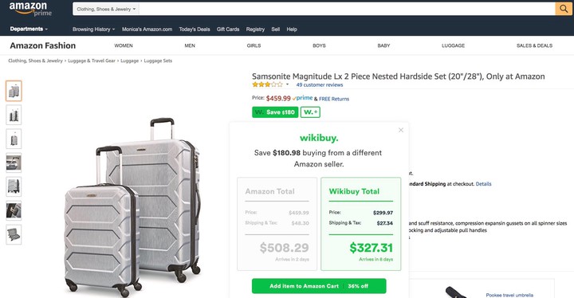Click the Amazon Prime logo
This screenshot has height=298, width=574.
[30, 9]
